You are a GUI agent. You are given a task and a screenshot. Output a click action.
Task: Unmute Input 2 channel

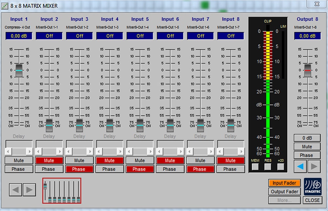coord(49,161)
